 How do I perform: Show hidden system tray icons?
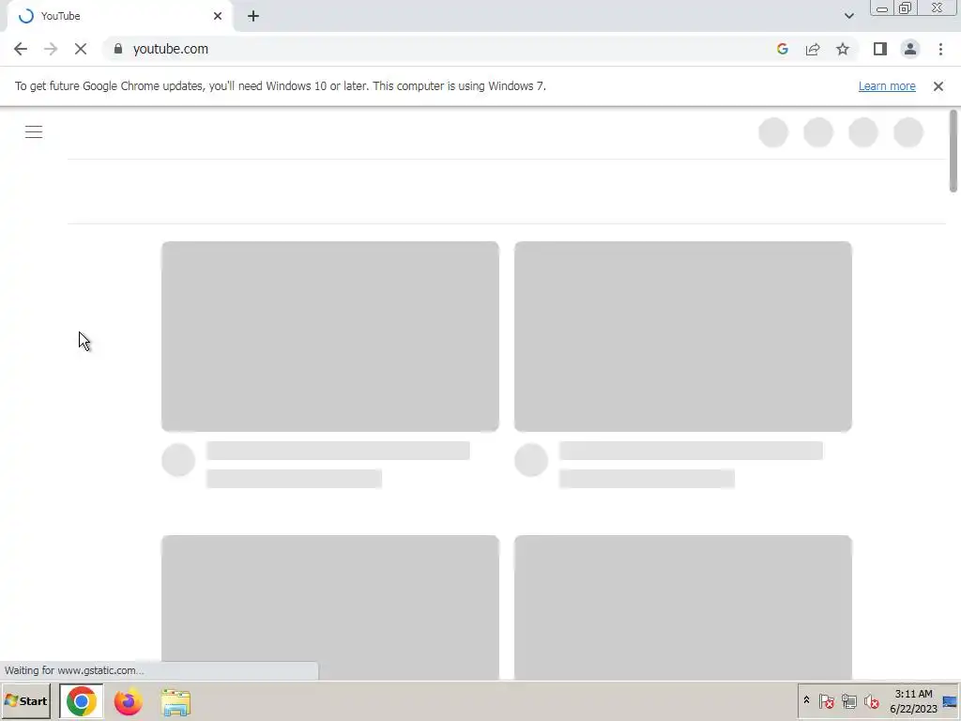(x=806, y=700)
